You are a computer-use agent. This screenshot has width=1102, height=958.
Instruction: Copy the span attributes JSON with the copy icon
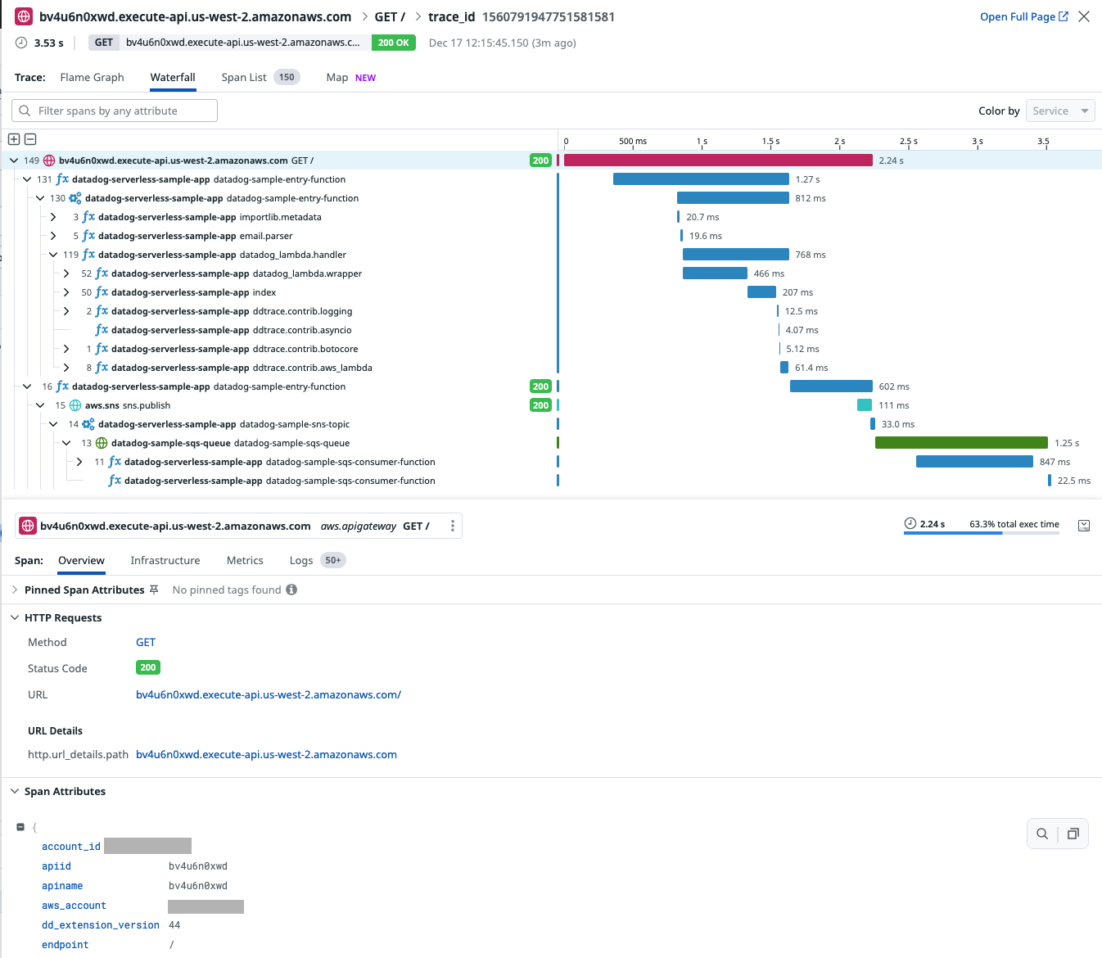tap(1073, 833)
